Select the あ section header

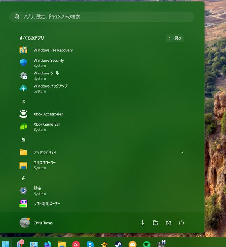coord(23,140)
